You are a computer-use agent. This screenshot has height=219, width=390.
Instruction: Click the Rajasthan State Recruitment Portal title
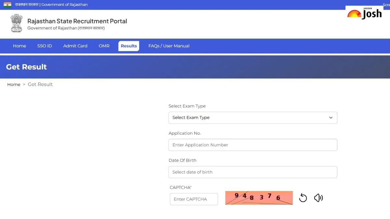[x=77, y=21]
